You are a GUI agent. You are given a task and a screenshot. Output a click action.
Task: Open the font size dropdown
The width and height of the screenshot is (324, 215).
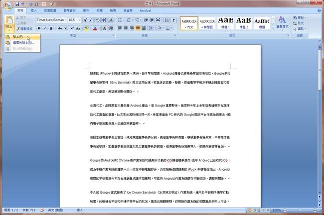[80, 20]
